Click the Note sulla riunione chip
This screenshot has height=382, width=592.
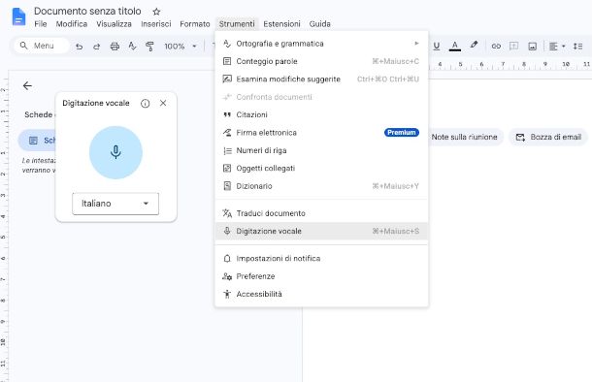click(x=465, y=138)
